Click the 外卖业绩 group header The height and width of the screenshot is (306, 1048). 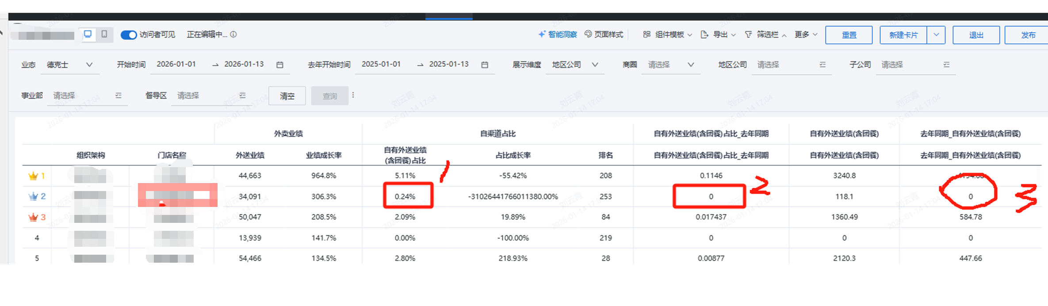click(x=288, y=134)
